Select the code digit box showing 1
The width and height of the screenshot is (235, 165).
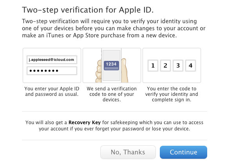tap(152, 66)
